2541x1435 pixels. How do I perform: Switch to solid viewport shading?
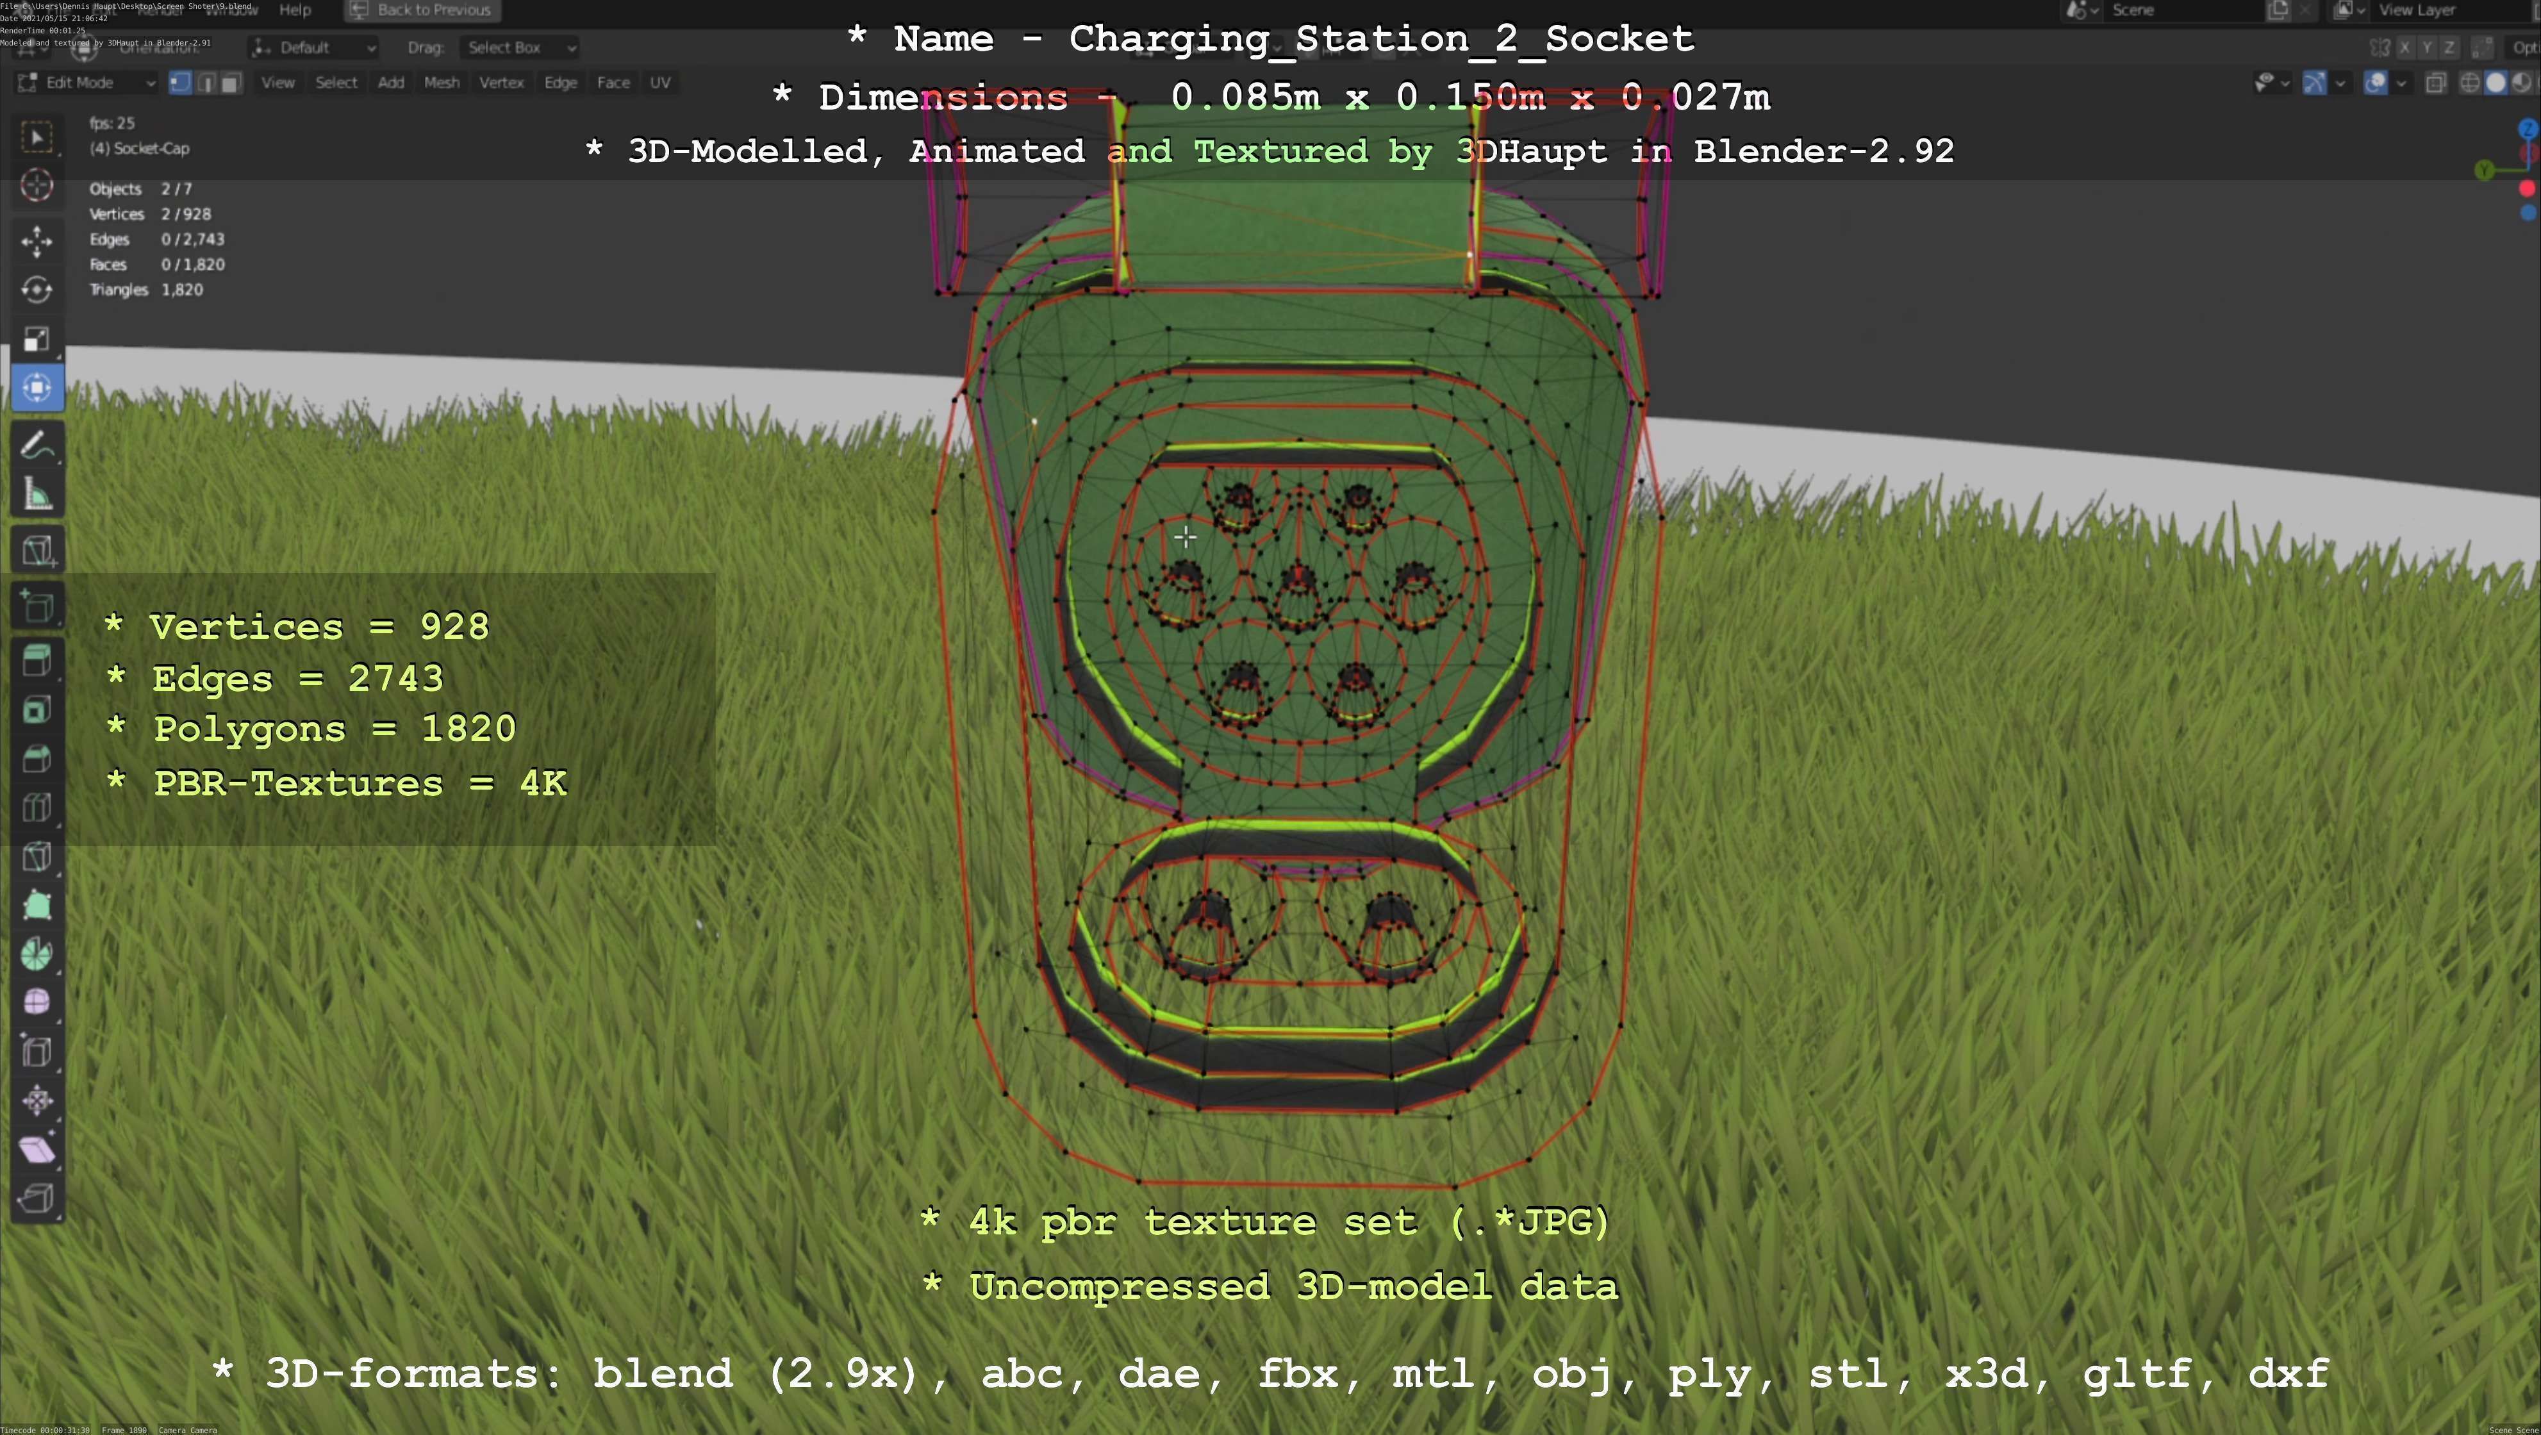point(2495,83)
